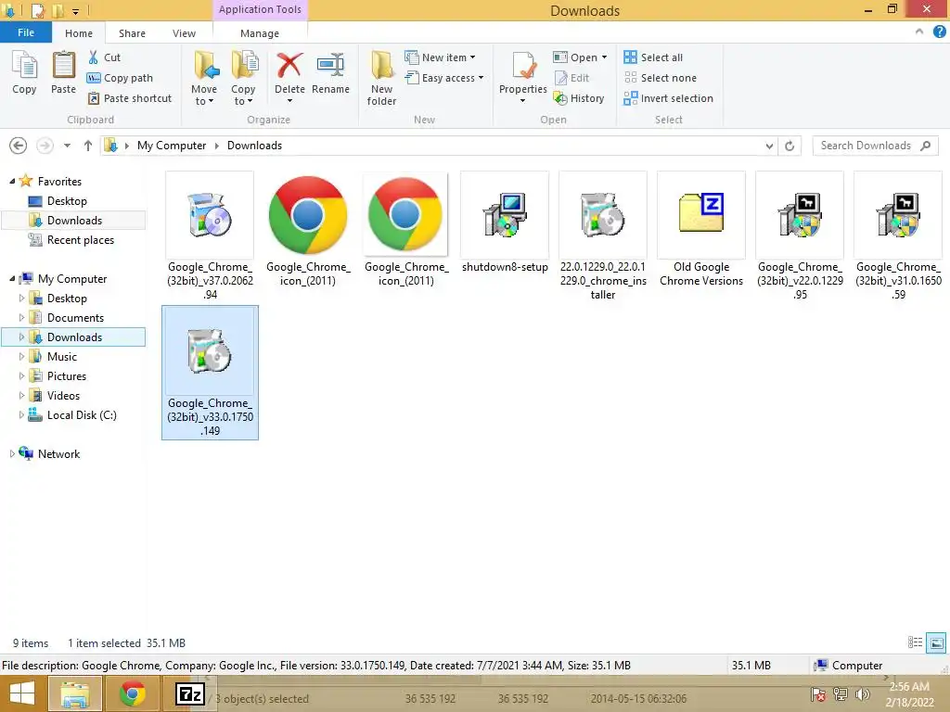Minimize the ribbon with chevron

[919, 32]
